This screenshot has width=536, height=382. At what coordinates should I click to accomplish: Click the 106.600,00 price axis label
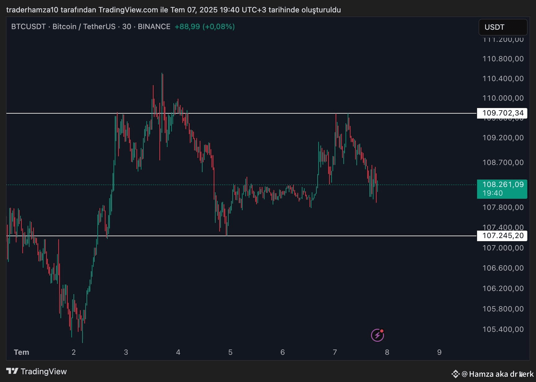coord(503,268)
